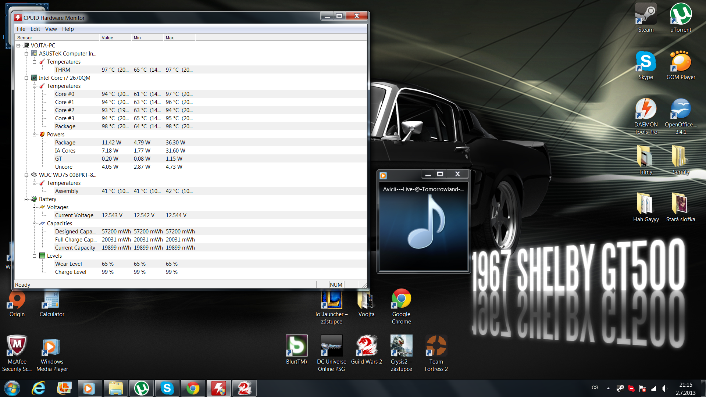The width and height of the screenshot is (706, 397).
Task: Collapse the ASUSTeK Computer node
Action: pyautogui.click(x=26, y=54)
